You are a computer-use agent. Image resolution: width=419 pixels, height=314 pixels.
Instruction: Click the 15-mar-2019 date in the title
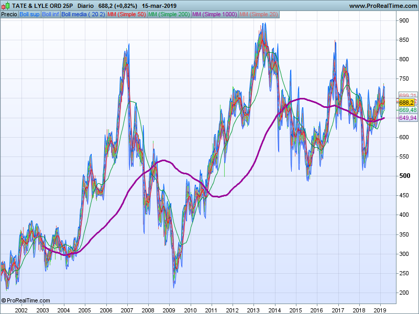click(159, 6)
